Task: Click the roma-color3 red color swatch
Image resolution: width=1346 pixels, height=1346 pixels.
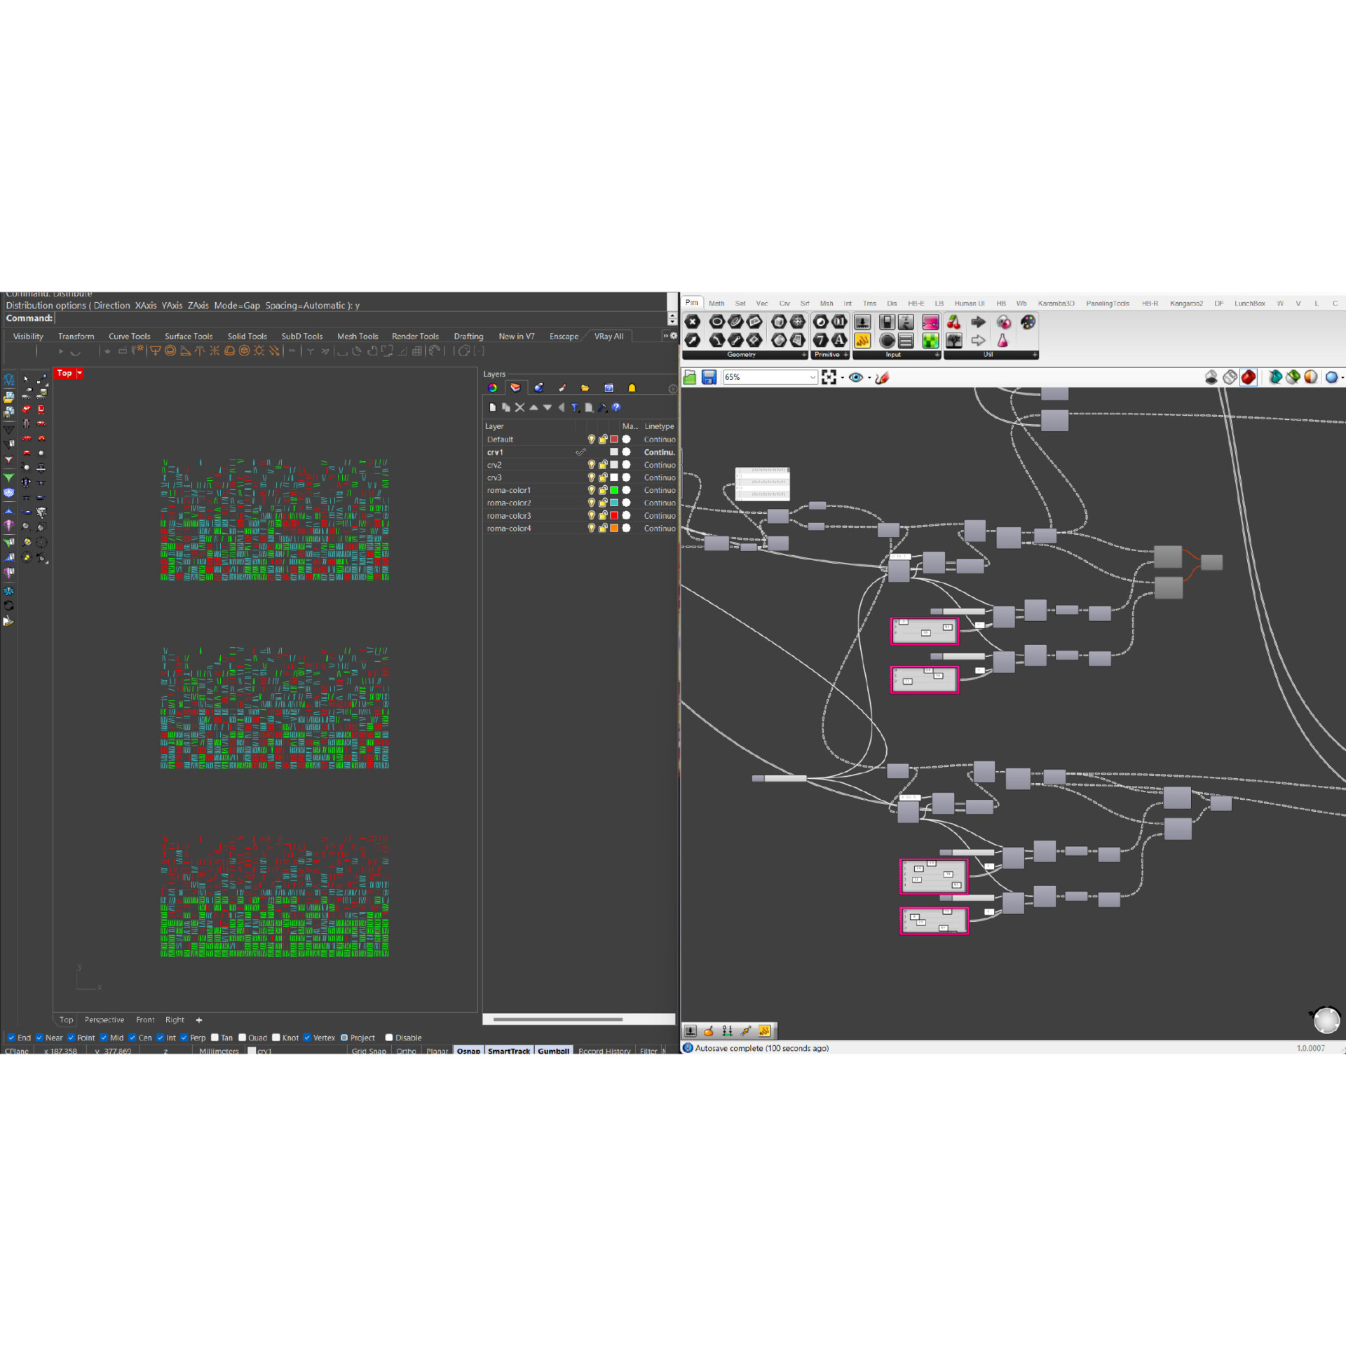Action: coord(614,515)
